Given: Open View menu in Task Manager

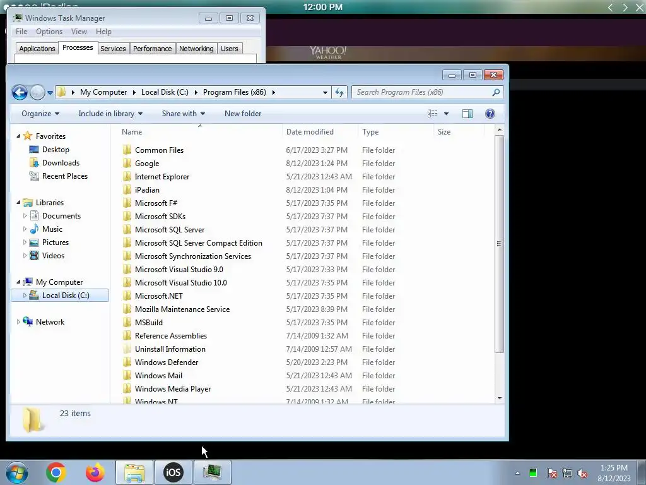Looking at the screenshot, I should click(x=79, y=32).
